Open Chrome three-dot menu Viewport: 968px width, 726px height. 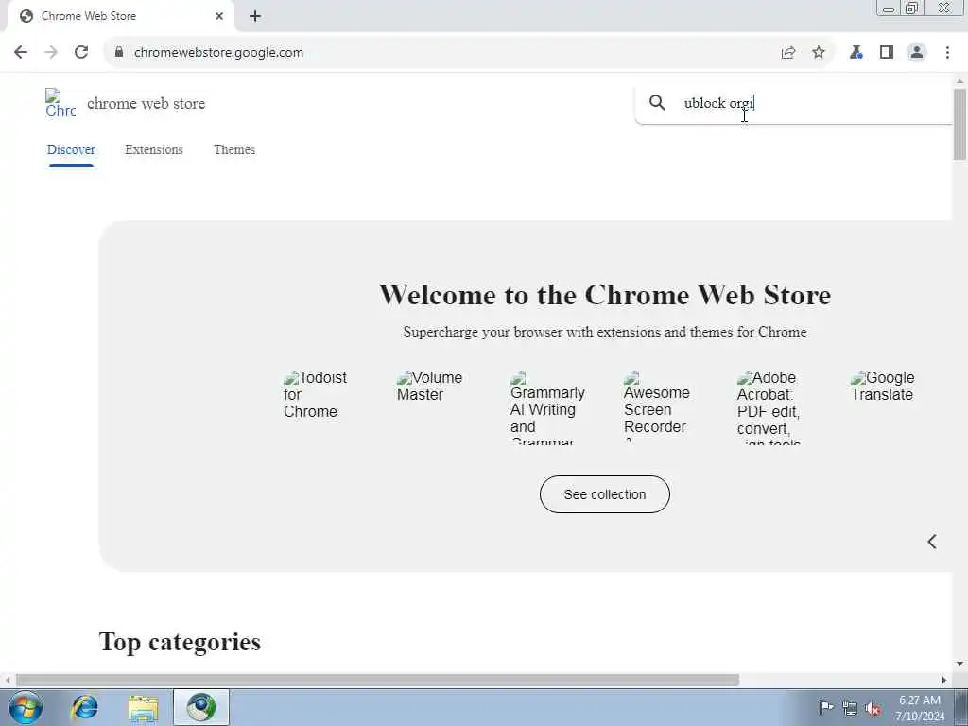(x=947, y=53)
